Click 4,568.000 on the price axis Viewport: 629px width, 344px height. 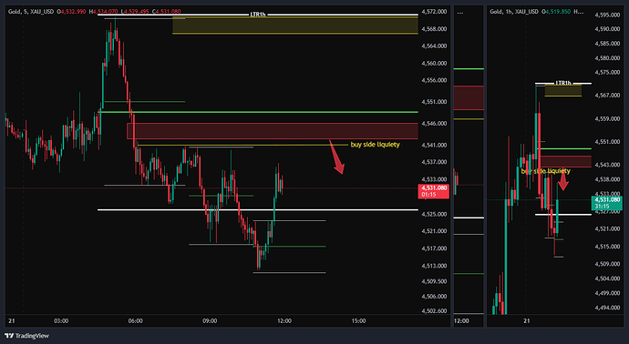tap(434, 29)
